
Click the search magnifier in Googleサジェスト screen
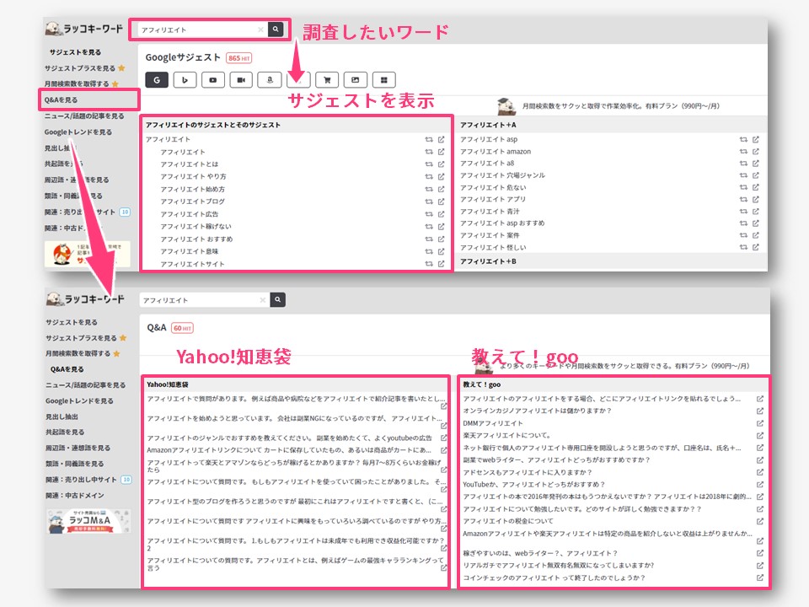pos(276,30)
